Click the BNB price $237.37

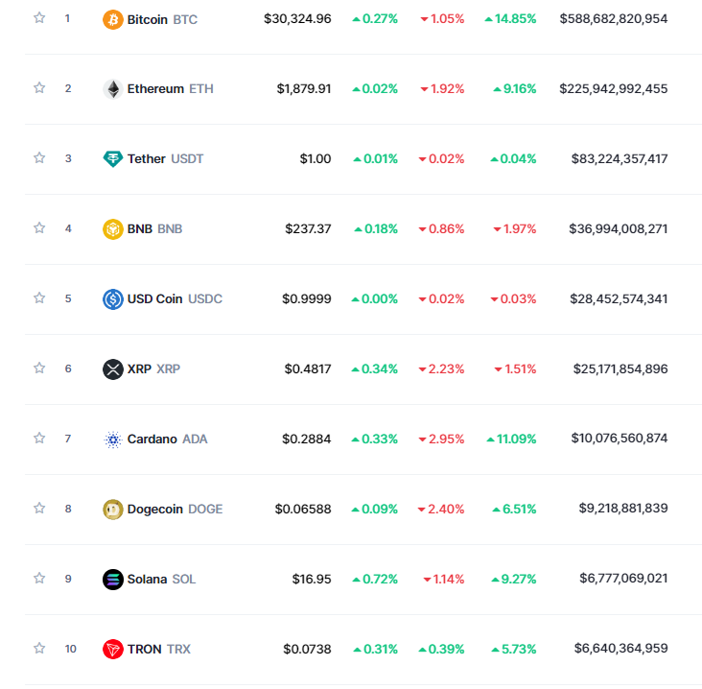click(308, 229)
